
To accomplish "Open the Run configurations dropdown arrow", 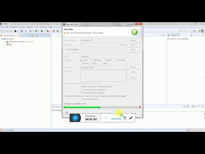I will coord(39,31).
